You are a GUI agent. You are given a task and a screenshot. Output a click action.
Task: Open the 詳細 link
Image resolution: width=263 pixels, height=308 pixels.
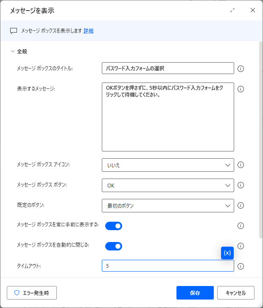(89, 31)
